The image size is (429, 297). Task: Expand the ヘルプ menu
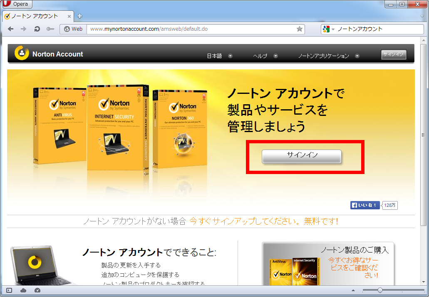point(265,56)
